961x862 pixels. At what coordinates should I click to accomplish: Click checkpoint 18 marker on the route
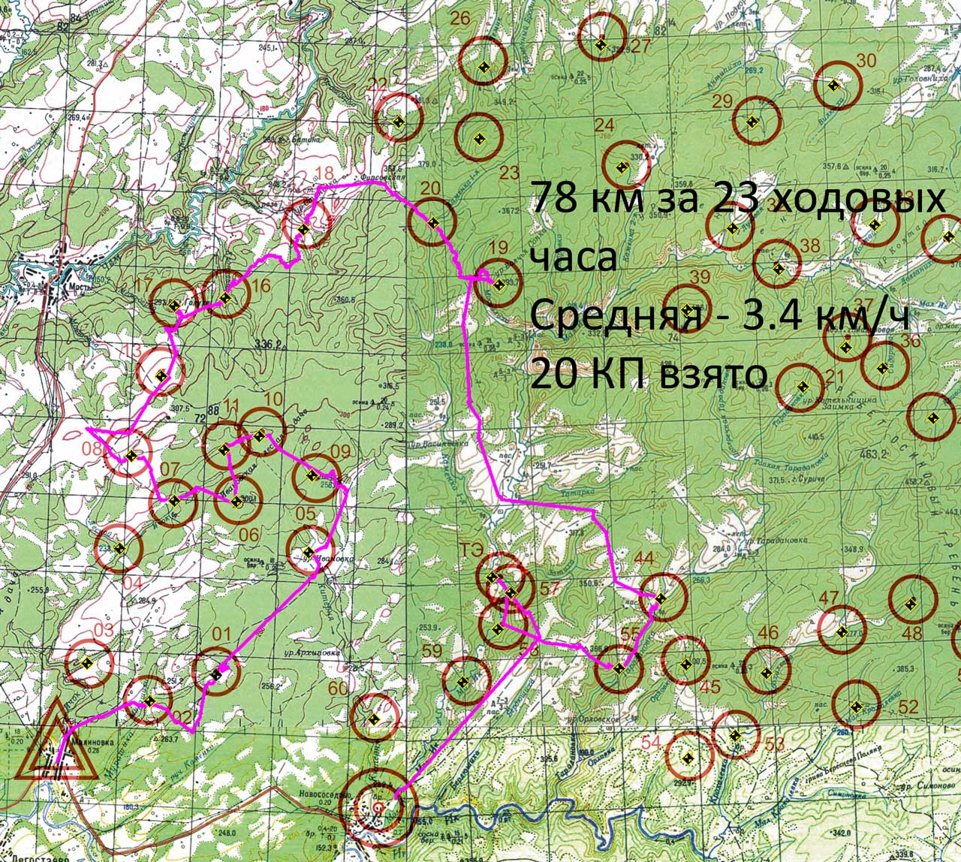click(x=304, y=229)
